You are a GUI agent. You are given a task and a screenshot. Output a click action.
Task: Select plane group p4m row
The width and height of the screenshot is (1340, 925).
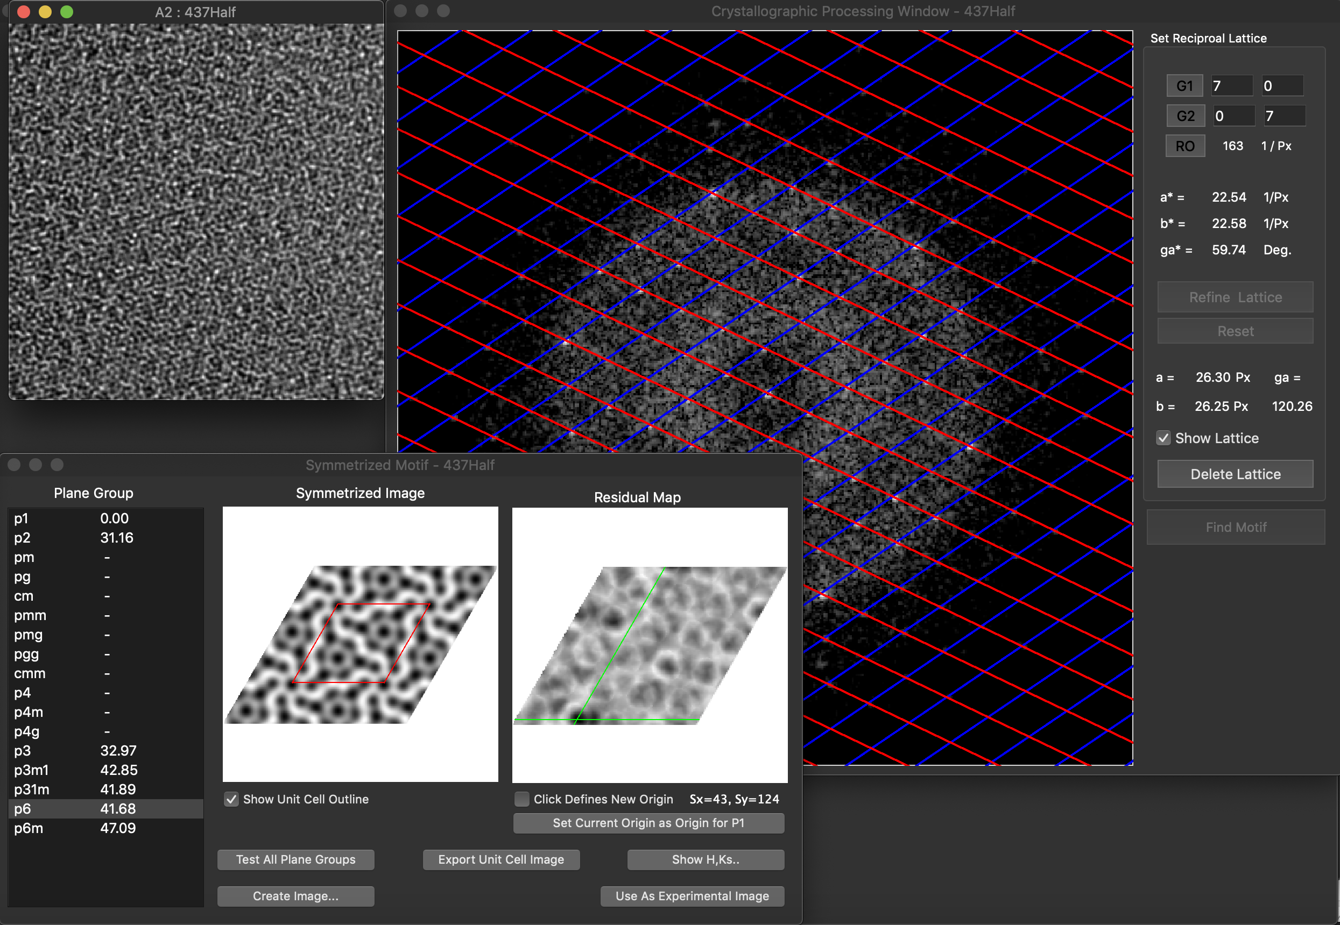[x=106, y=712]
